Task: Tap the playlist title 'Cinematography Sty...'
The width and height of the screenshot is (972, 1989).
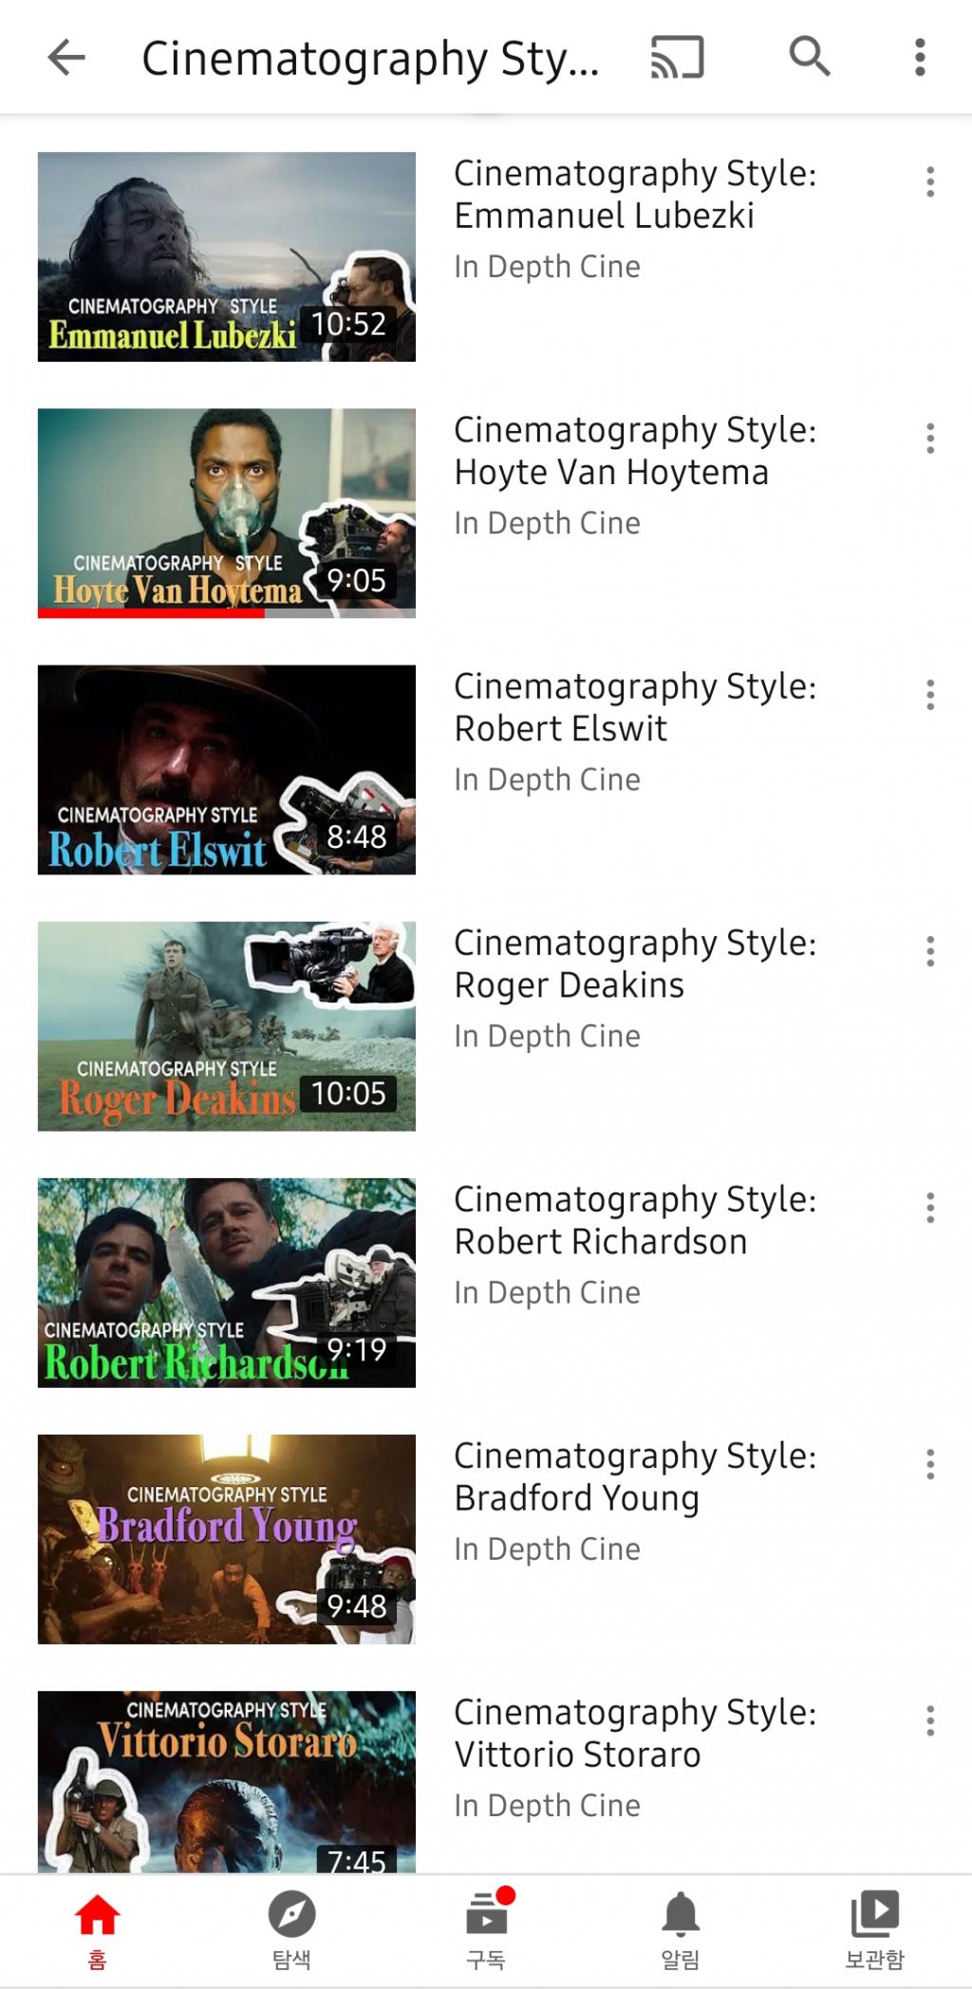Action: [x=370, y=58]
